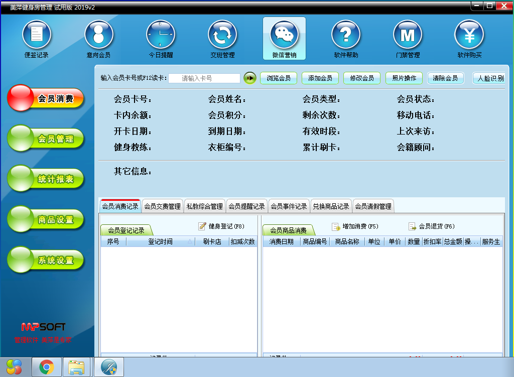Click 健身登记 (F8) toolbar item

pos(221,226)
